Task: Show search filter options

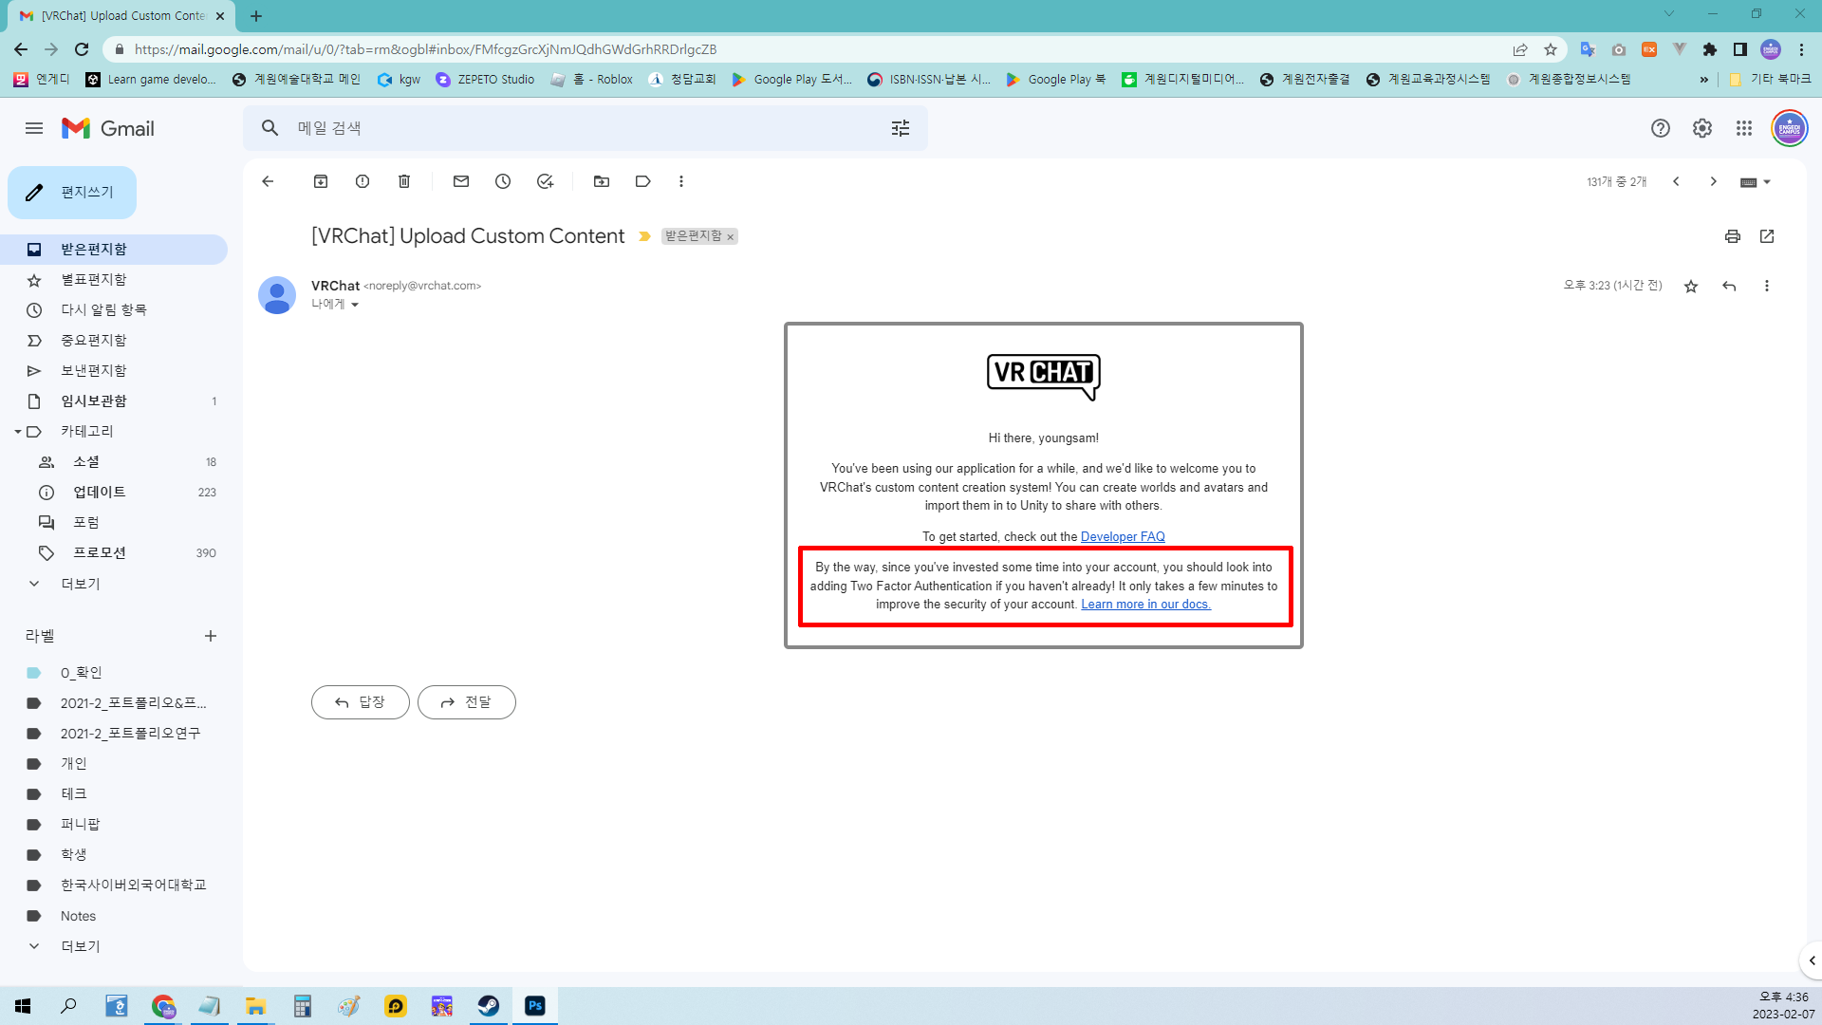Action: (x=901, y=128)
